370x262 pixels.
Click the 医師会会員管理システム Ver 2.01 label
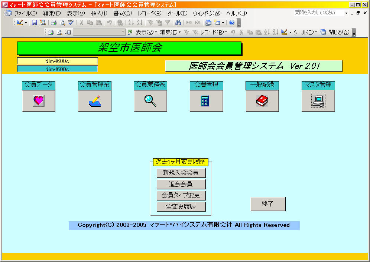pyautogui.click(x=254, y=66)
